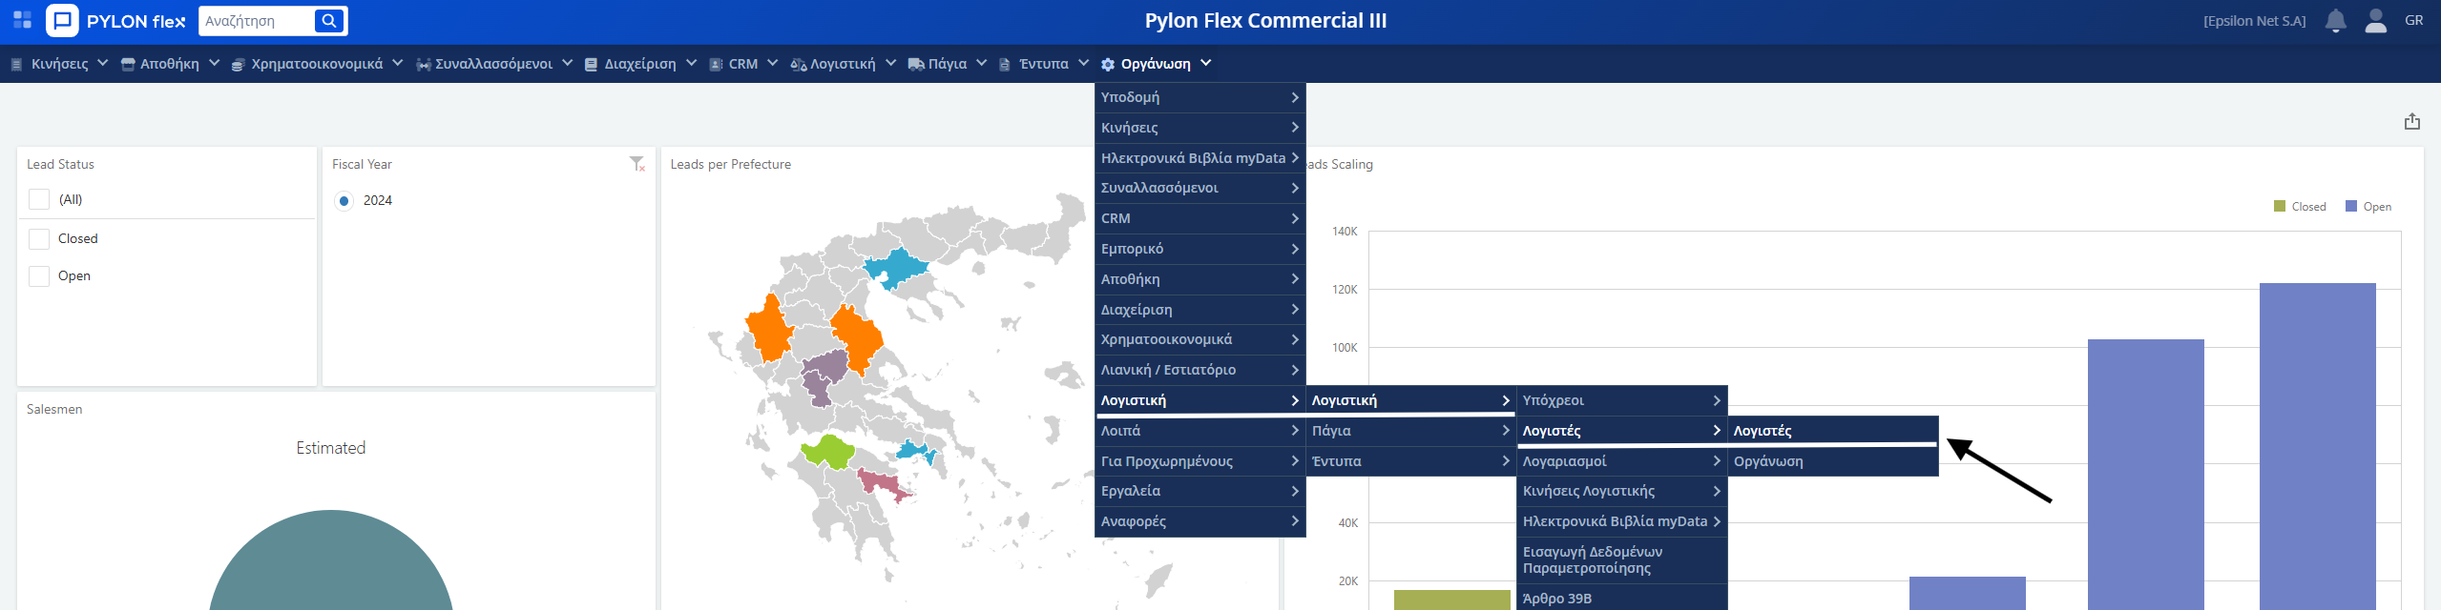Select Υπόχρεοι submenu entry
The image size is (2441, 610).
coord(1622,400)
